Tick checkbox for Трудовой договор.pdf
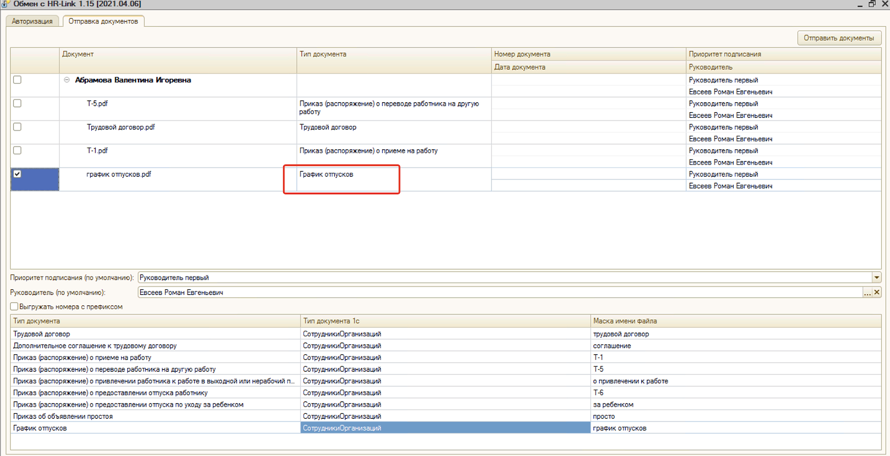The image size is (890, 456). (x=17, y=127)
